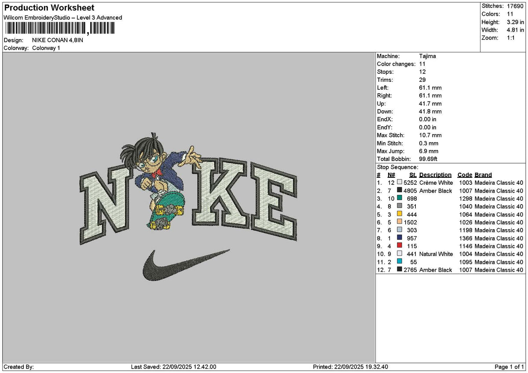Click the Stitches value 17690
This screenshot has width=528, height=373.
click(515, 6)
